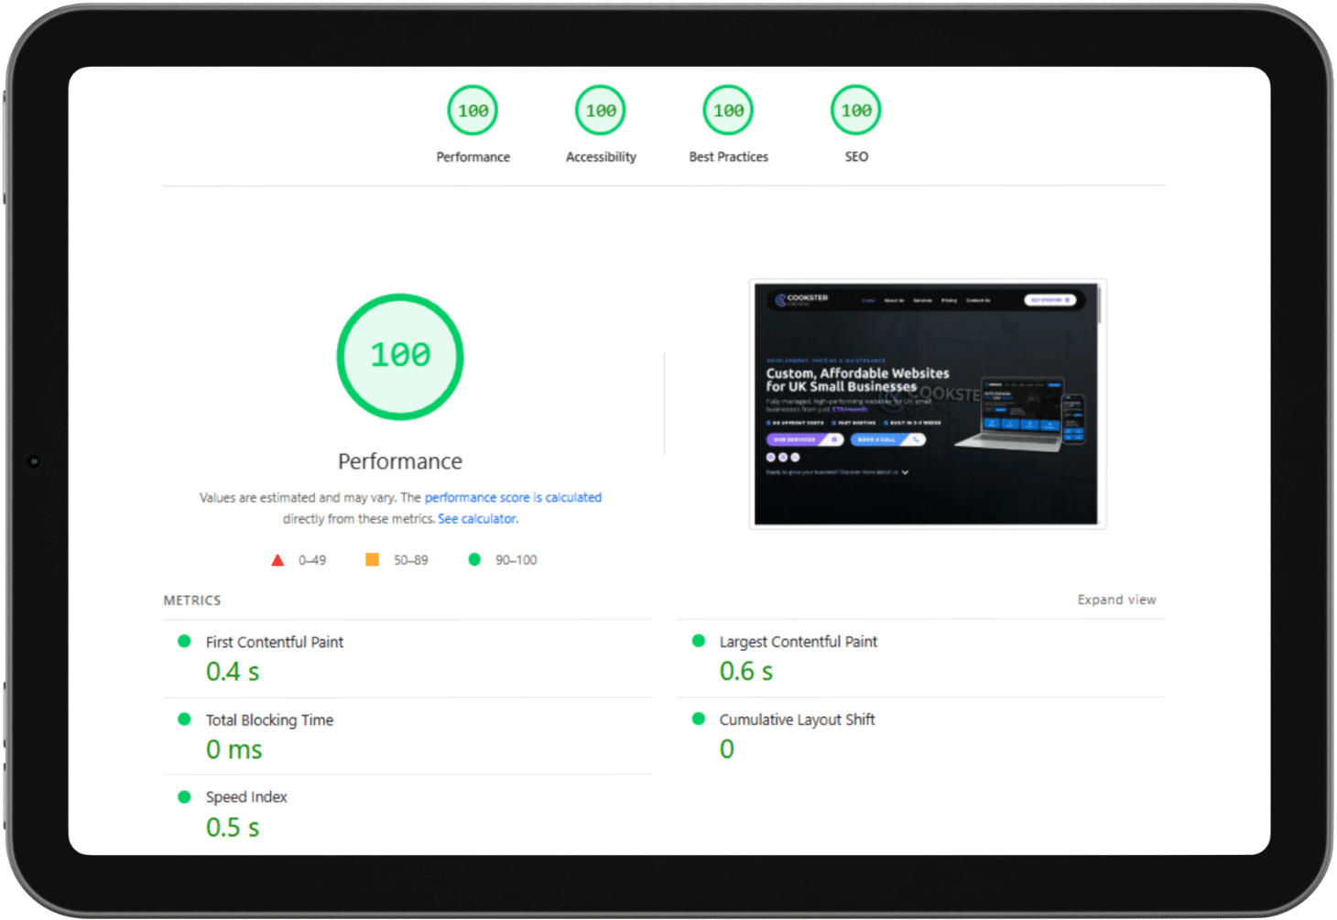
Task: Select the '0.5 s' value
Action: [233, 828]
